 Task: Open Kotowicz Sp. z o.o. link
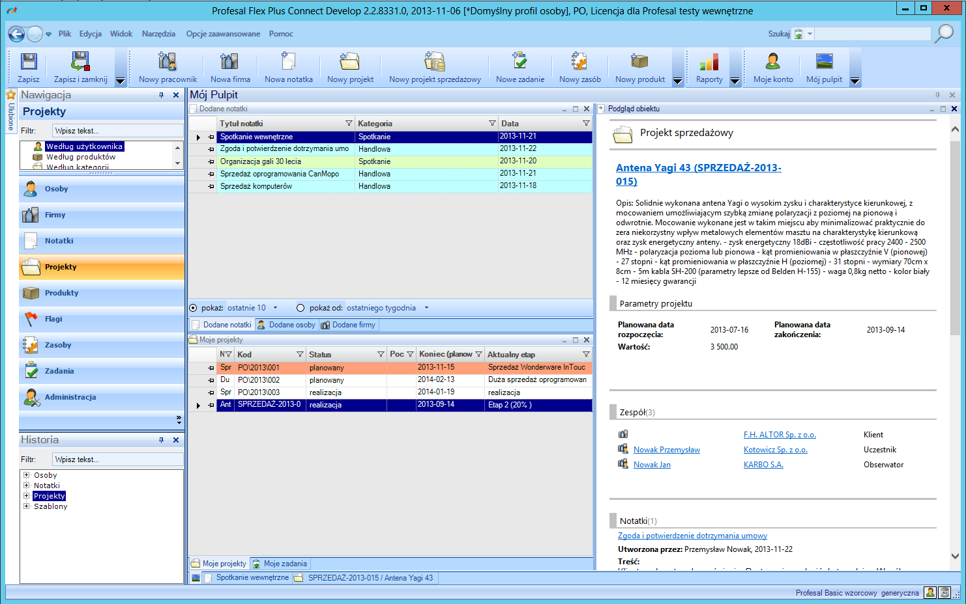pyautogui.click(x=776, y=450)
